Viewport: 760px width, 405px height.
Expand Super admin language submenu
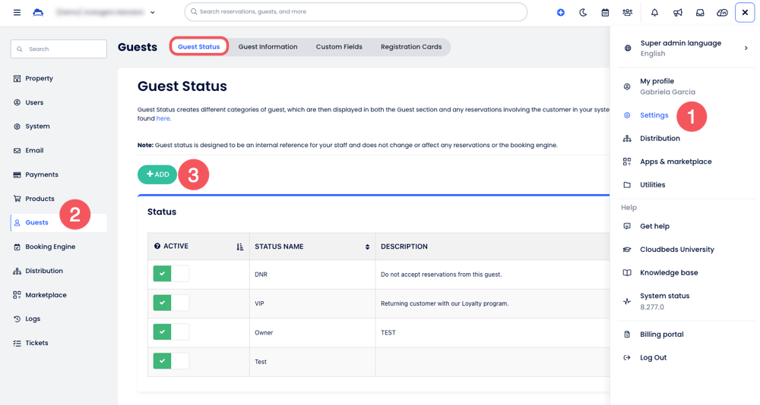746,48
